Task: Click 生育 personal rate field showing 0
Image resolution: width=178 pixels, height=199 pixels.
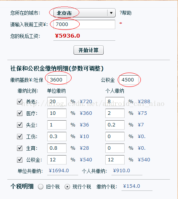Action: click(115, 148)
